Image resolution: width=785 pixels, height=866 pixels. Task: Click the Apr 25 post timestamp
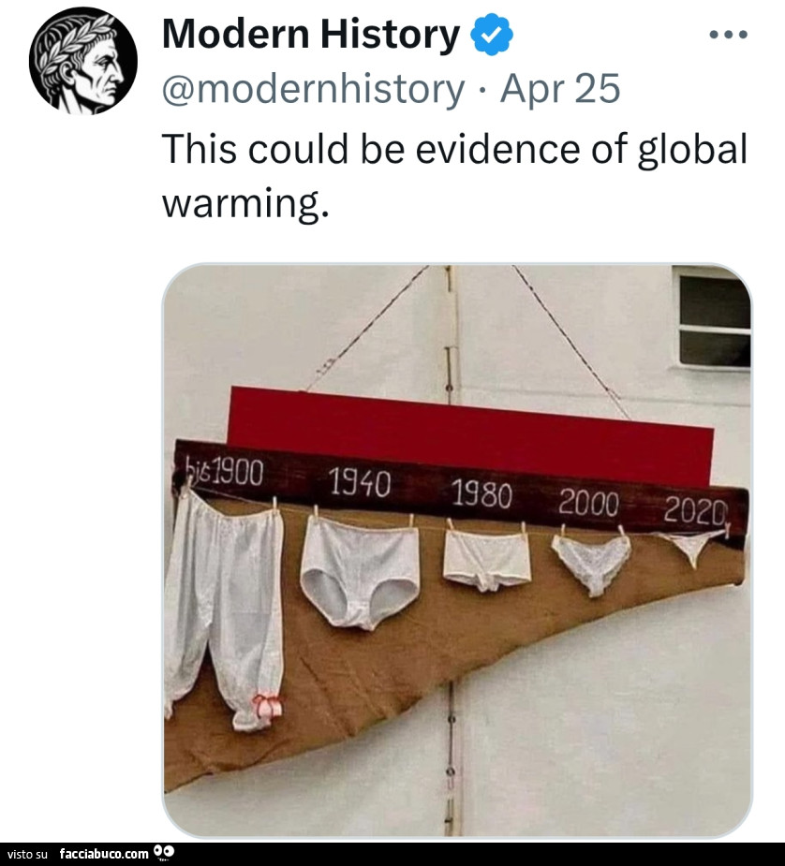[560, 89]
